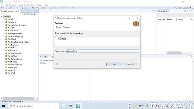Open the Search menu
Image resolution: width=194 pixels, height=109 pixels.
[20, 5]
